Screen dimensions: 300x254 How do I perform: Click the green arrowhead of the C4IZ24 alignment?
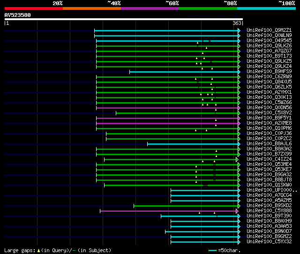pyautogui.click(x=237, y=159)
